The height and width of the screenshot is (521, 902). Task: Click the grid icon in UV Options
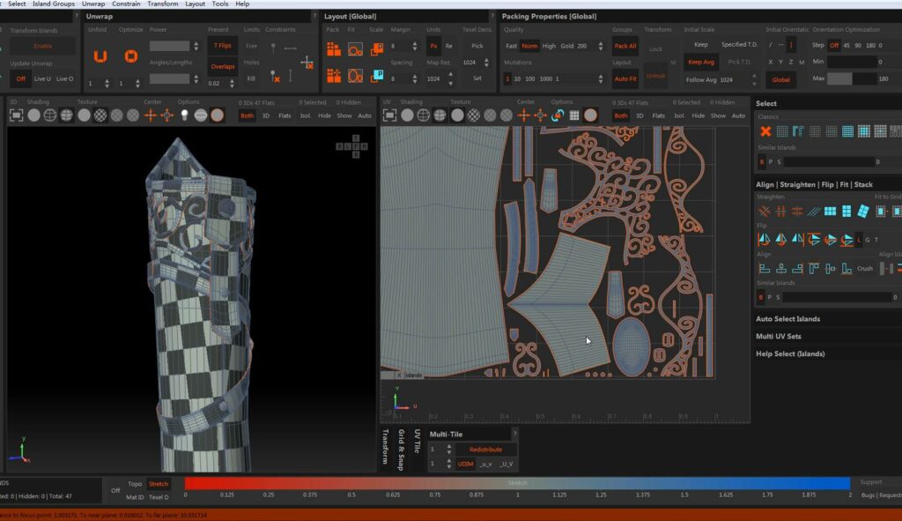574,115
